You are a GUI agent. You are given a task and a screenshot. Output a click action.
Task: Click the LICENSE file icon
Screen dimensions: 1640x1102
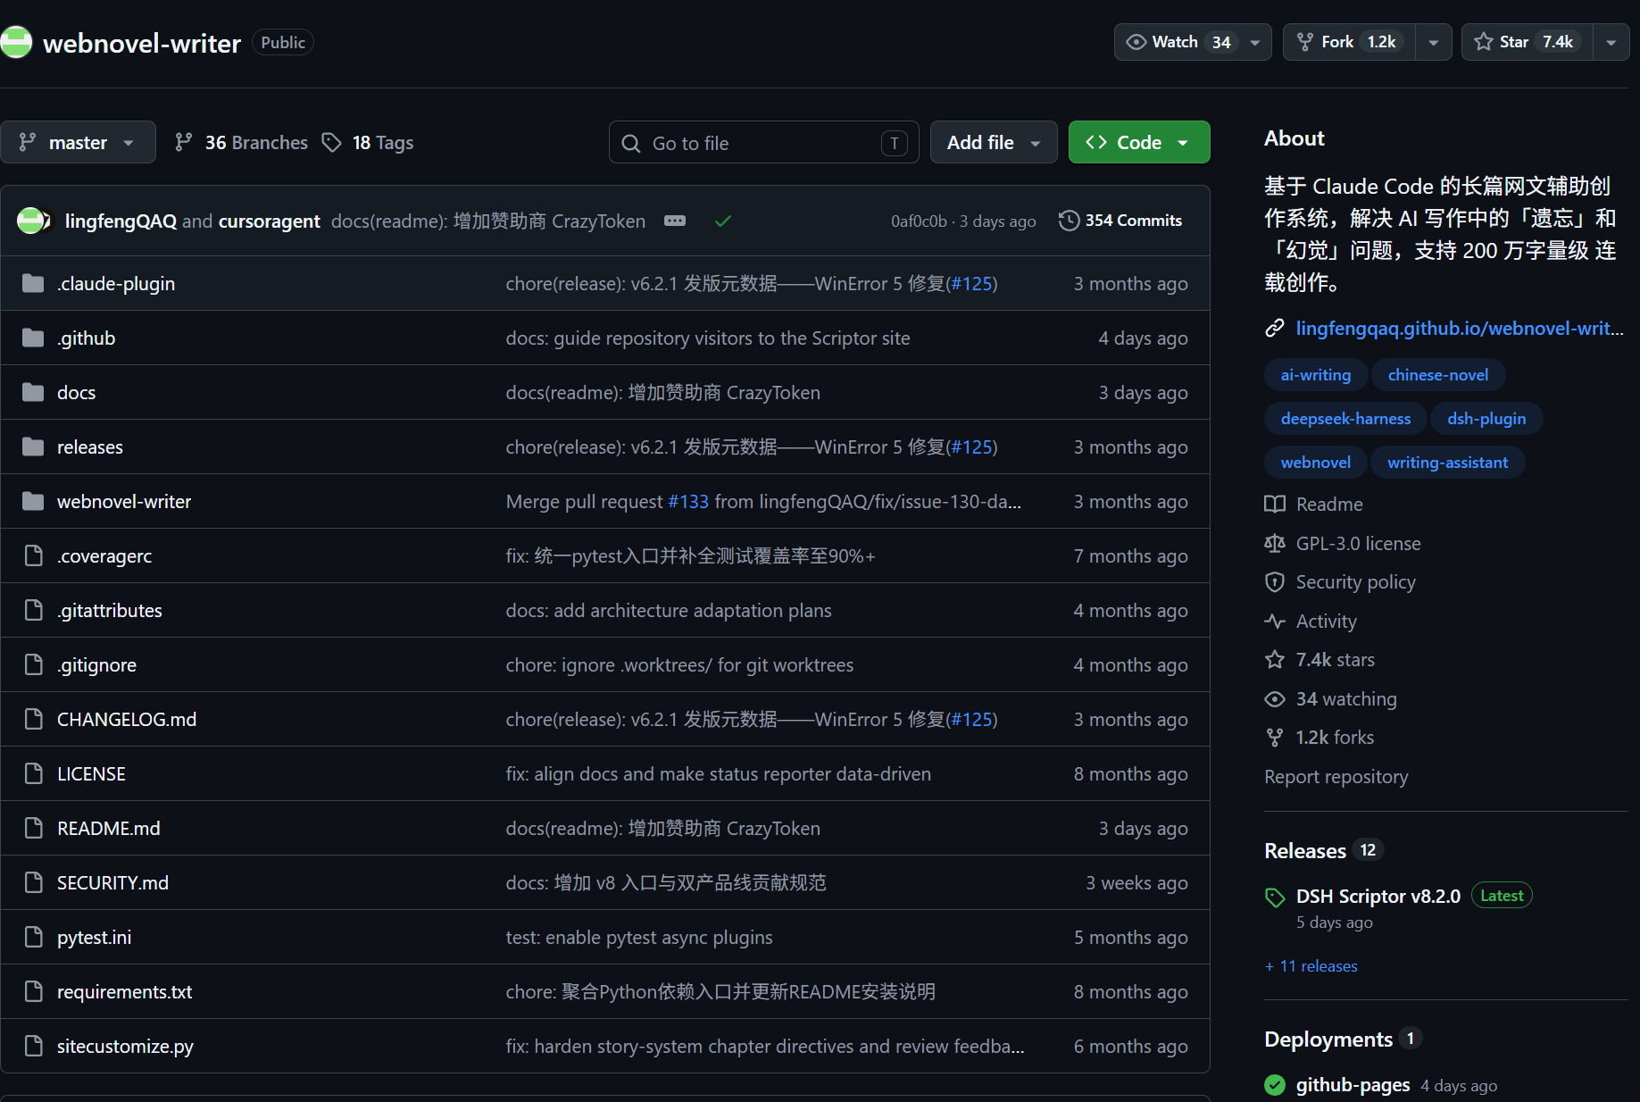pyautogui.click(x=33, y=773)
